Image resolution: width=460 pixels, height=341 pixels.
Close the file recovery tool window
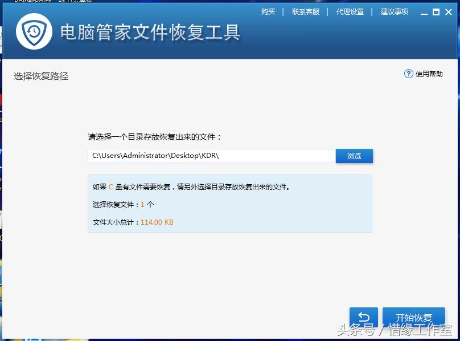(449, 11)
